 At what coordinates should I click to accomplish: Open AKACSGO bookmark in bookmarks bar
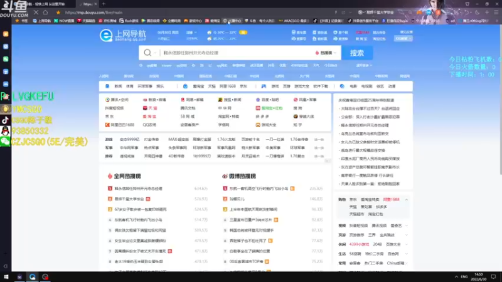pos(293,21)
